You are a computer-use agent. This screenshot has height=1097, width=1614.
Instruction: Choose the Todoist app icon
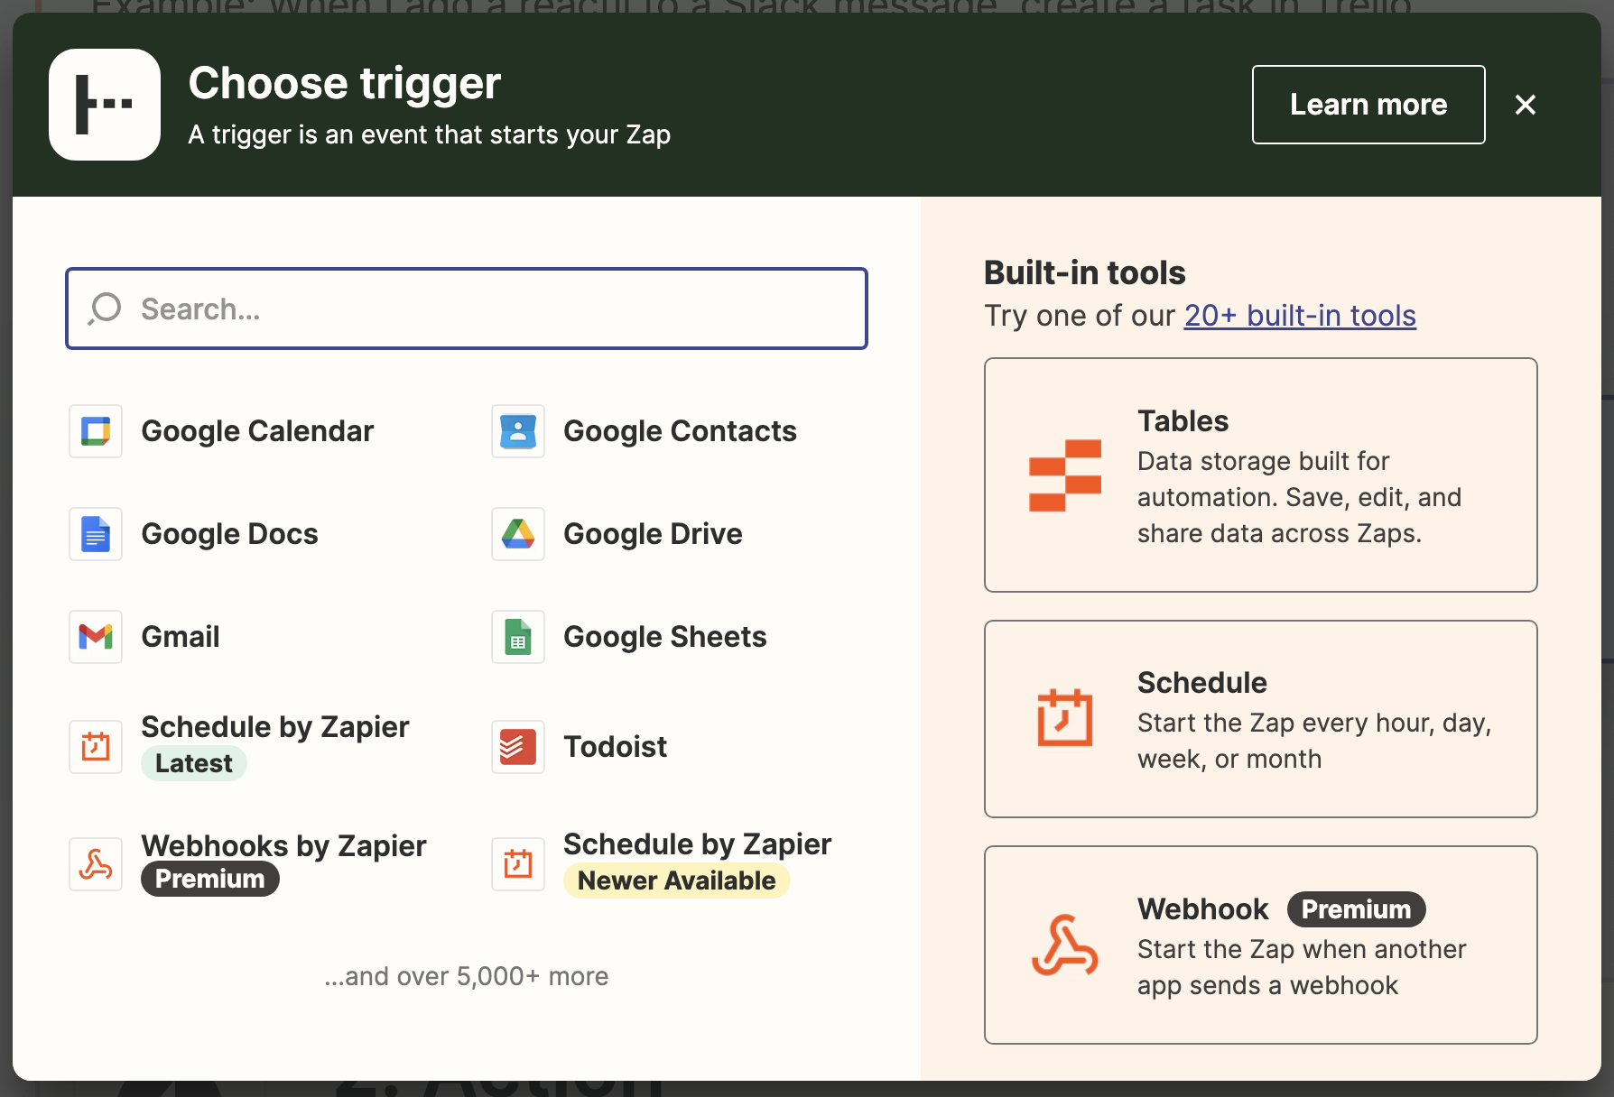point(518,747)
